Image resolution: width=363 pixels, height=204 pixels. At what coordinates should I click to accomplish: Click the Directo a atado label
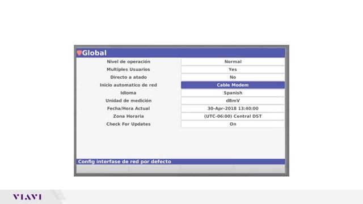[x=129, y=77]
